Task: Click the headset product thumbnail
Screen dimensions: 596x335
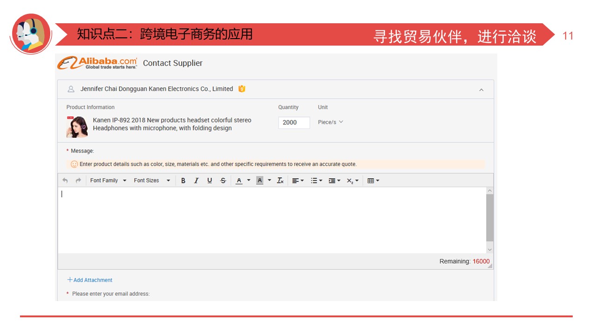Action: [x=77, y=127]
